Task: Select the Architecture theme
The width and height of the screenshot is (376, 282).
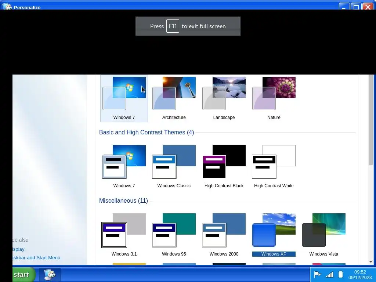Action: click(174, 98)
